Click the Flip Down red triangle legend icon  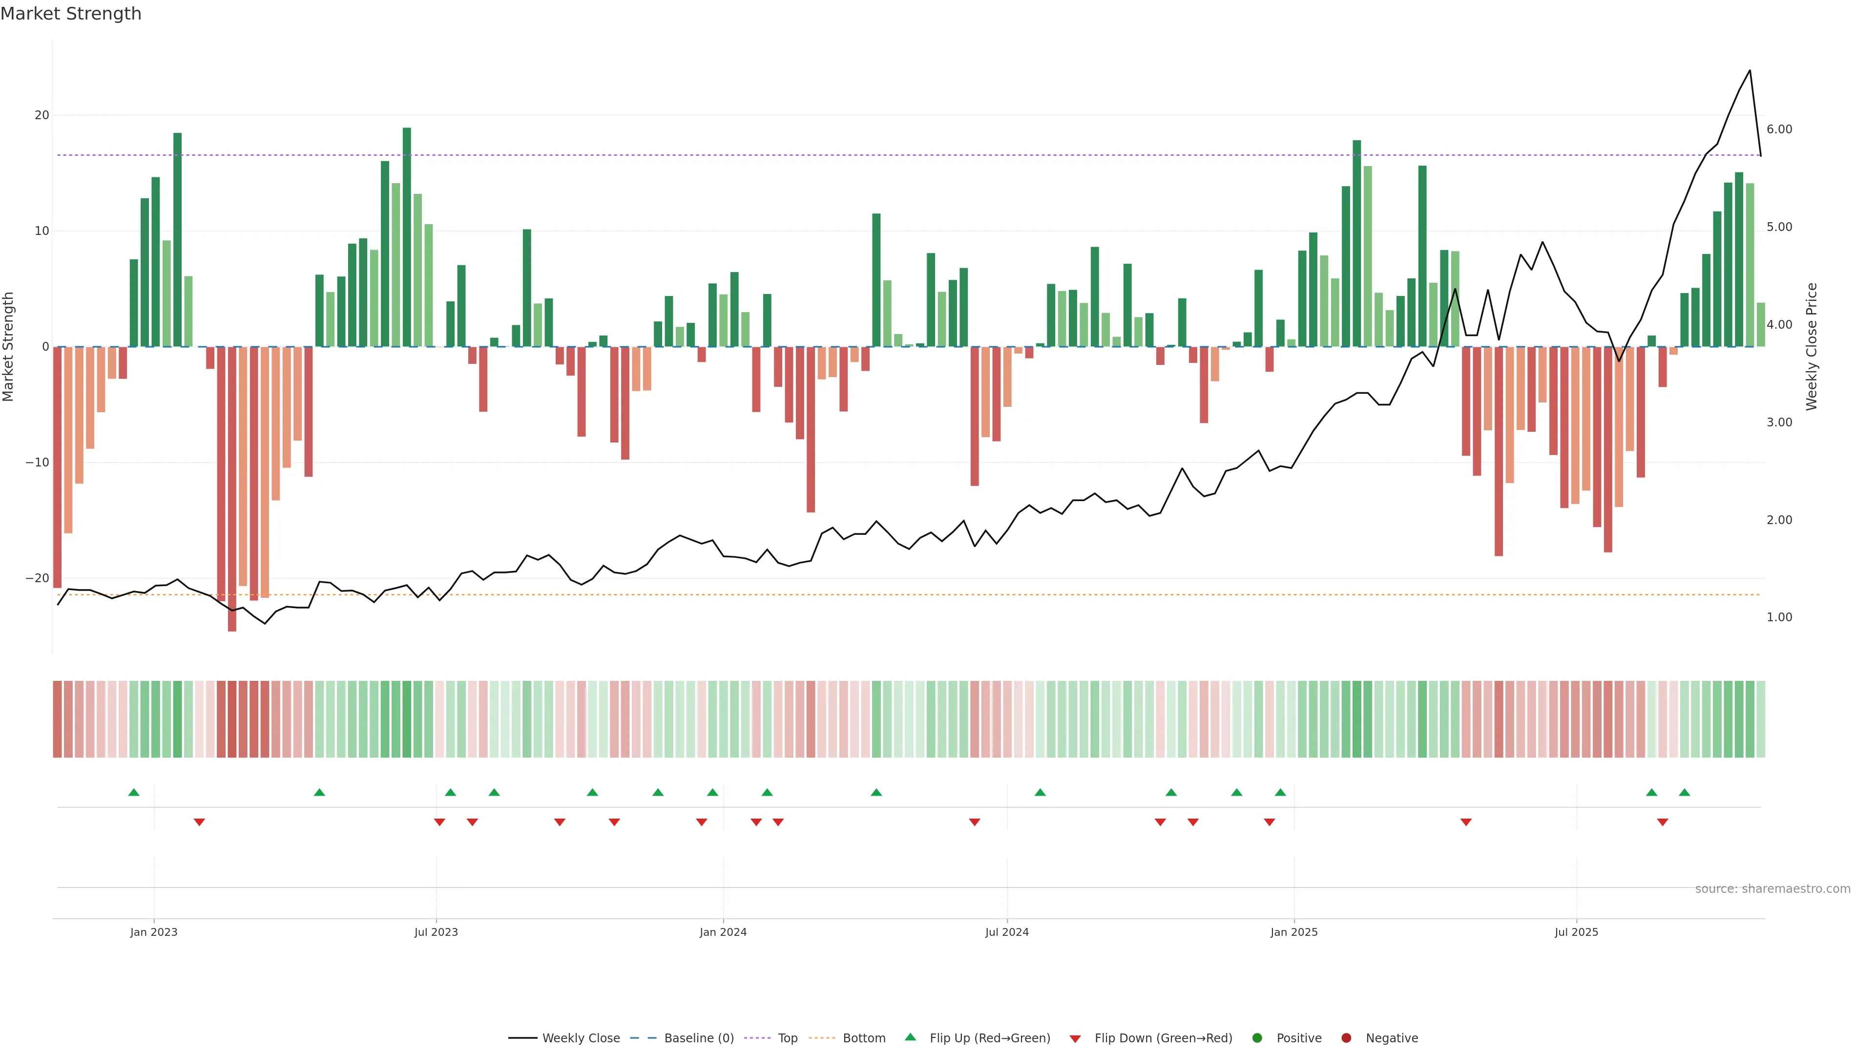(x=1075, y=1038)
